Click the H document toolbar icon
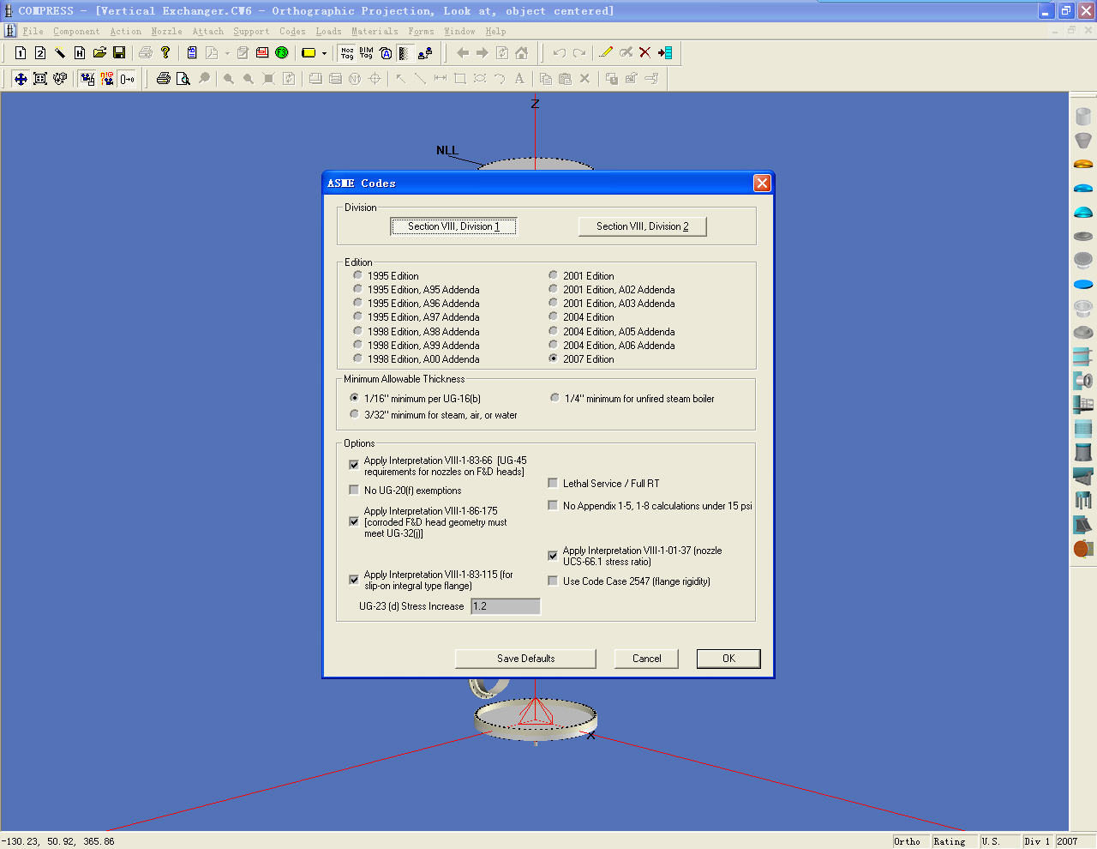Screen dimensions: 1097x849 [80, 53]
